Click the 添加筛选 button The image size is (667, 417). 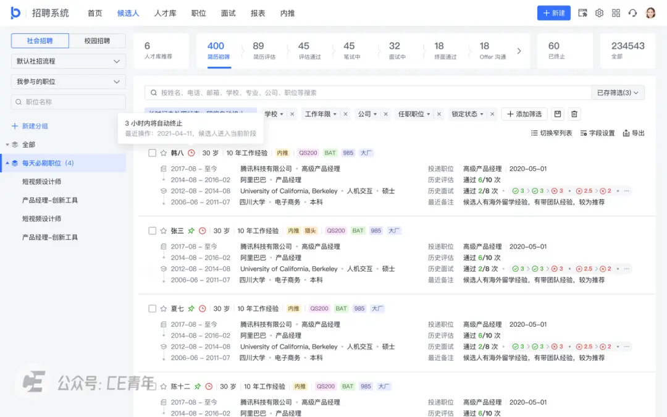524,114
